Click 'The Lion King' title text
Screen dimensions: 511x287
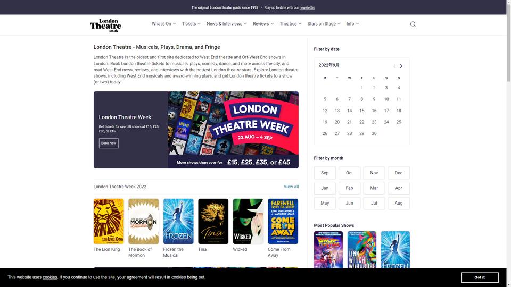click(106, 249)
